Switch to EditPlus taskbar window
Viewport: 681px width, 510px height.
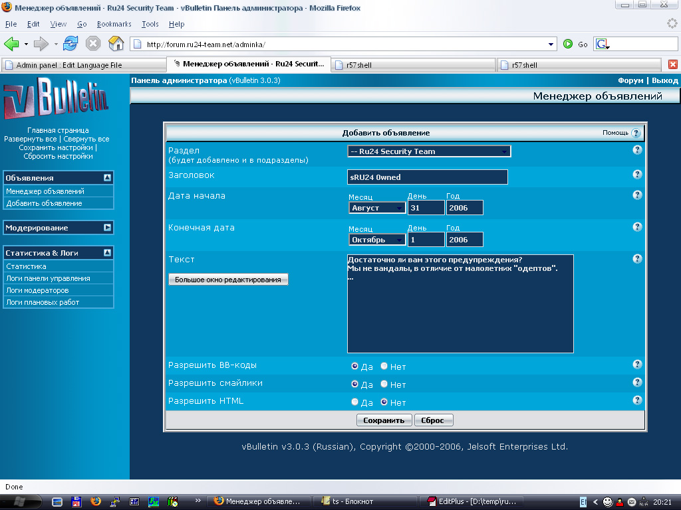pos(472,502)
